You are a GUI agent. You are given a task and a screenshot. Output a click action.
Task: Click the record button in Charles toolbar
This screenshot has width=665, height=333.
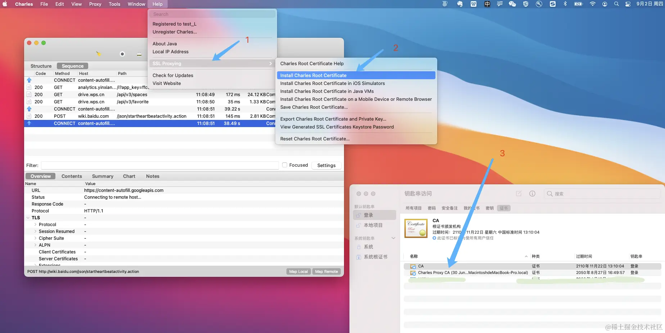point(122,54)
